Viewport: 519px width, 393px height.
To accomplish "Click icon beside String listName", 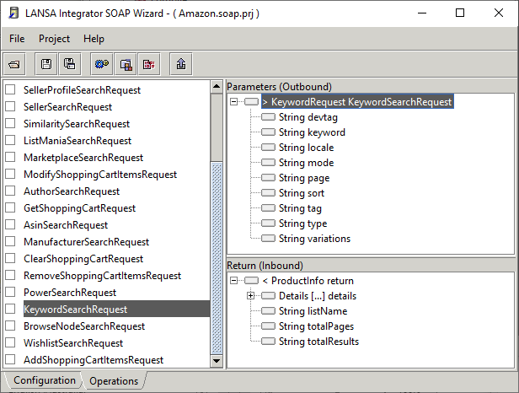I will pyautogui.click(x=268, y=311).
